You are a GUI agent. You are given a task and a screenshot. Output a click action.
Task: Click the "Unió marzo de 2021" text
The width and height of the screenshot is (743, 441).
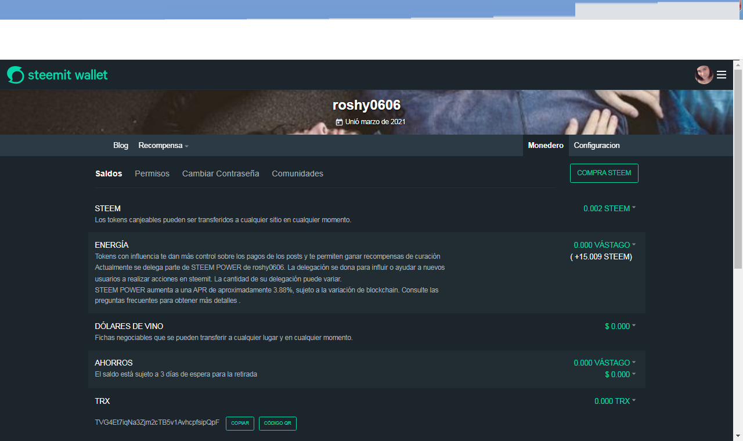(375, 122)
